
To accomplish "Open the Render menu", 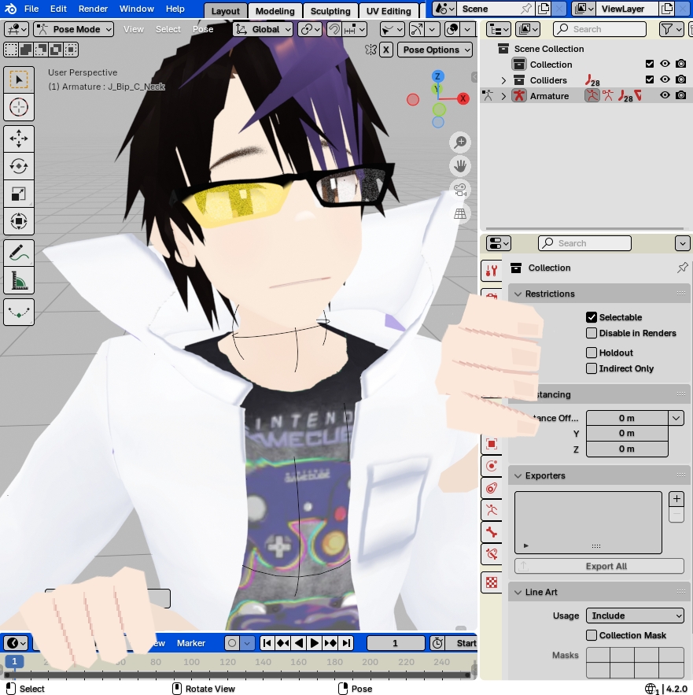I will click(93, 9).
